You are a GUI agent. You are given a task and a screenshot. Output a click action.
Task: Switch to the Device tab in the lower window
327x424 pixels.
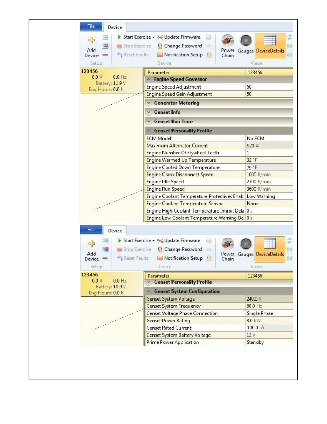[x=115, y=230]
